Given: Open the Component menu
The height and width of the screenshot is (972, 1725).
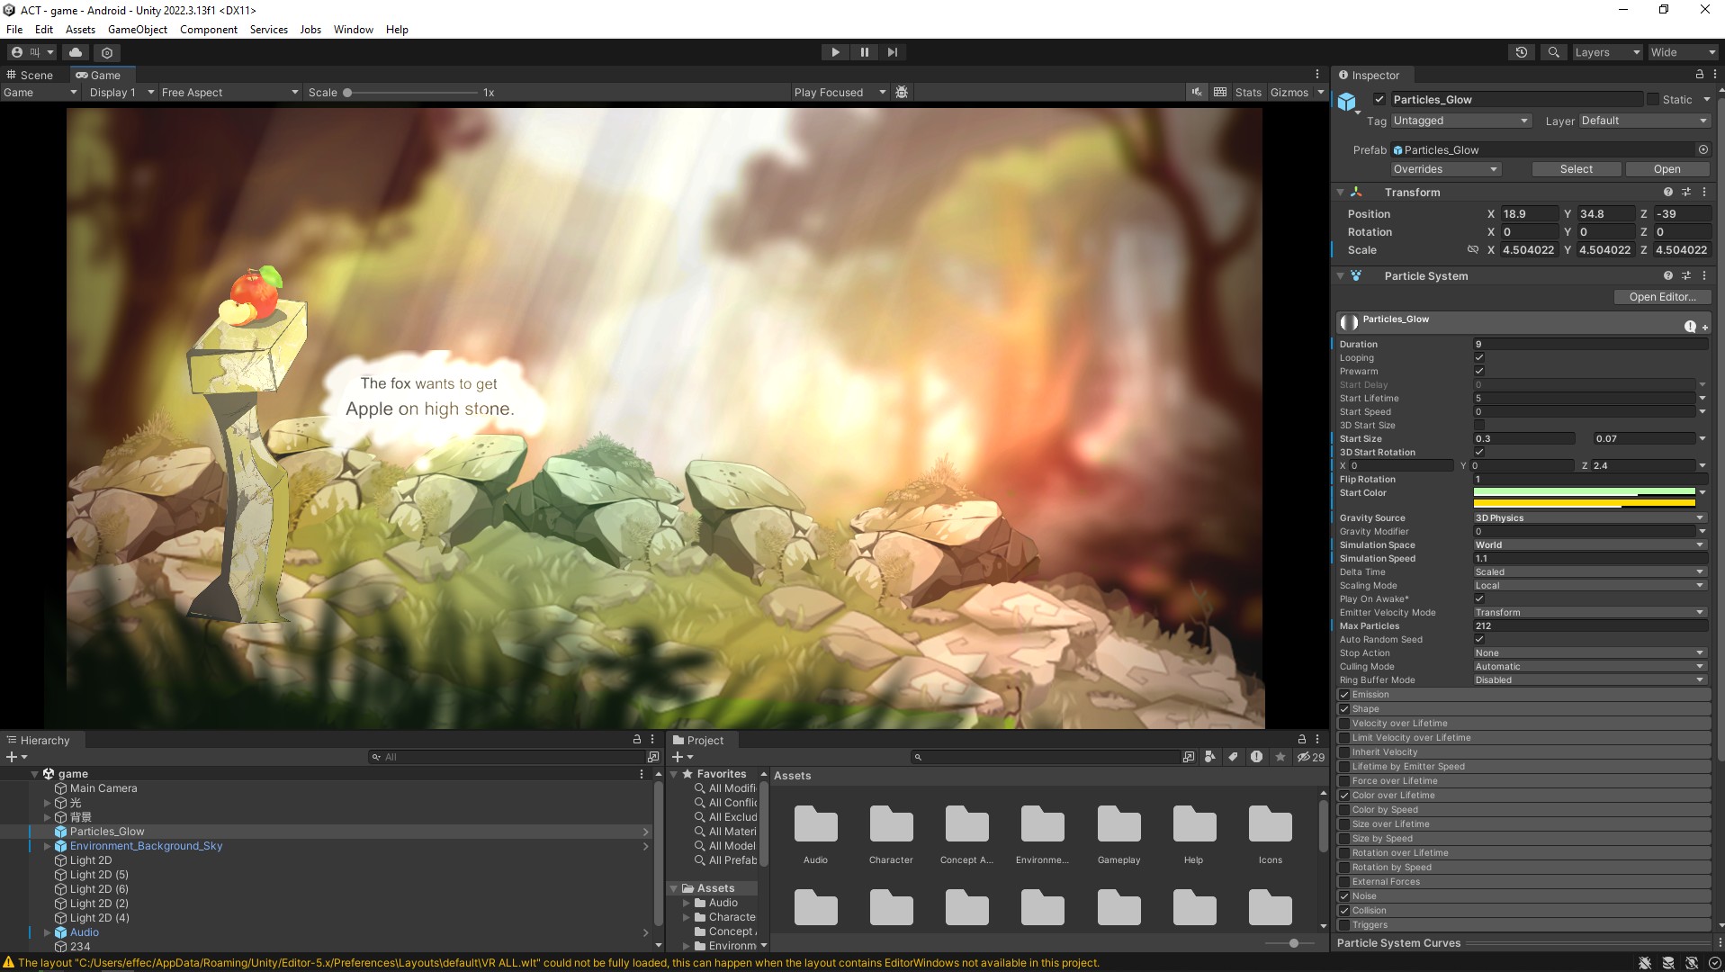Looking at the screenshot, I should tap(209, 29).
